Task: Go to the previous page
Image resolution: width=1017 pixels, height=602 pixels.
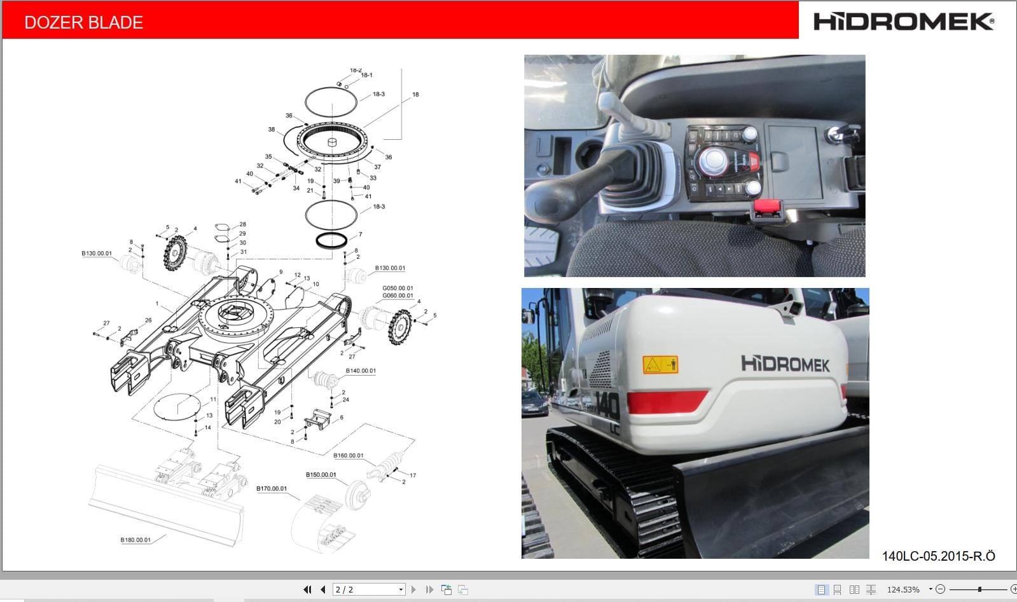Action: [322, 589]
